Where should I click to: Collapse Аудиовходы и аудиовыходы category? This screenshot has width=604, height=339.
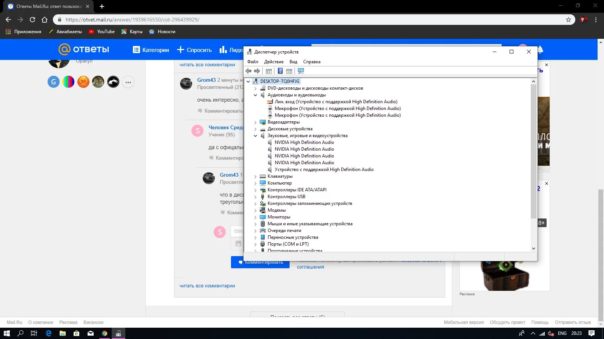click(255, 95)
